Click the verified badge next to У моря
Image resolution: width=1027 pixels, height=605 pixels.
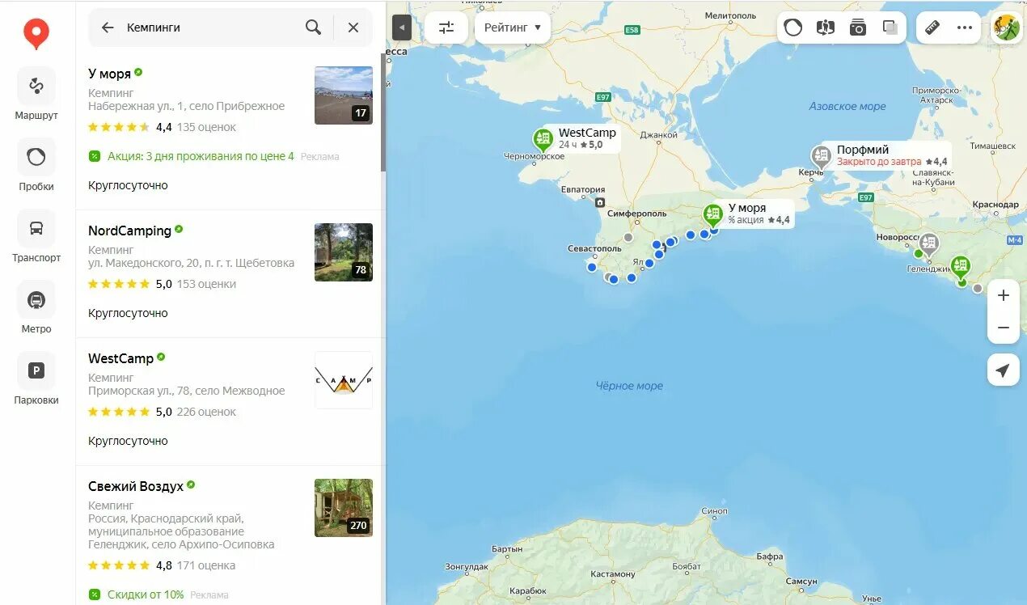point(138,72)
